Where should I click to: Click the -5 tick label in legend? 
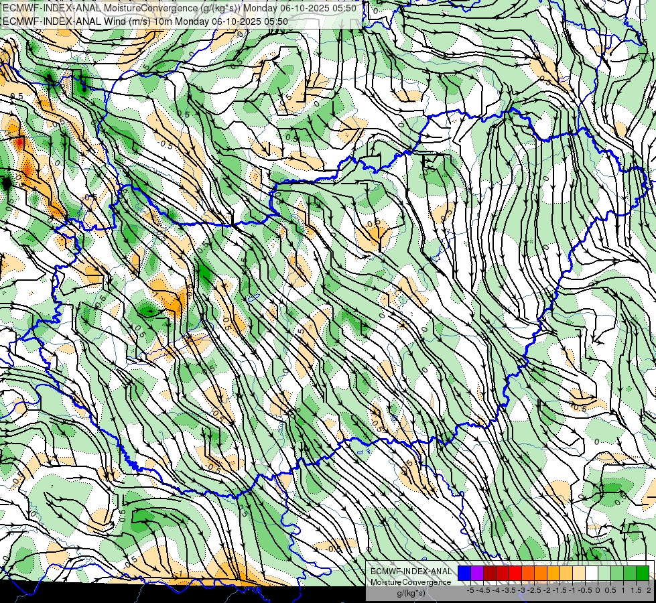[x=470, y=590]
